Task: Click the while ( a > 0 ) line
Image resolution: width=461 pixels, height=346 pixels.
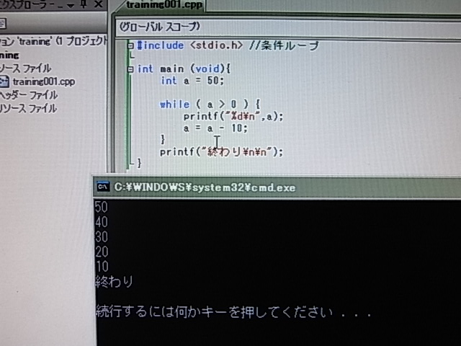Action: (x=210, y=104)
